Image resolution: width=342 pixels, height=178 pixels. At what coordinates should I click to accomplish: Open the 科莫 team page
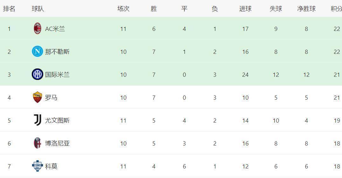pos(51,167)
